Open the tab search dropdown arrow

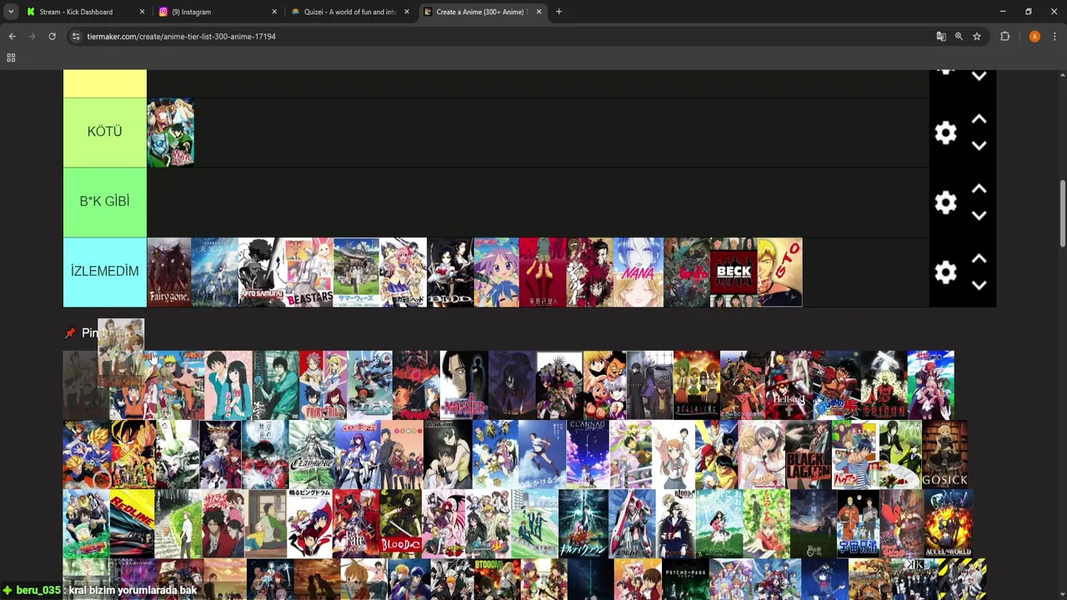click(11, 12)
